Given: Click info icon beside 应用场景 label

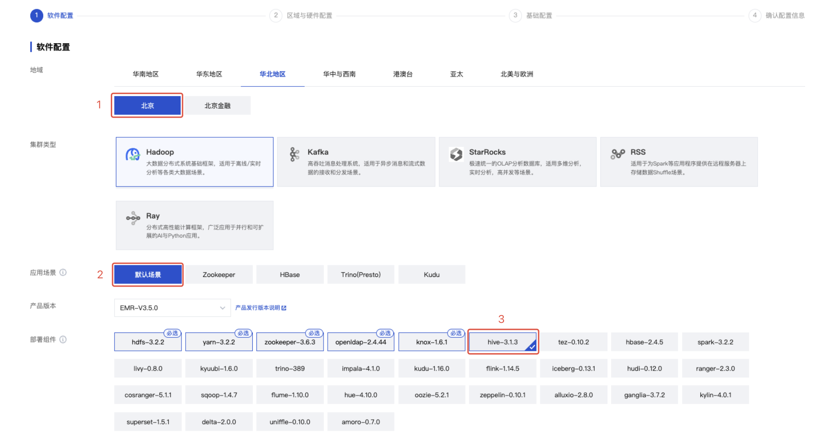Looking at the screenshot, I should click(63, 272).
